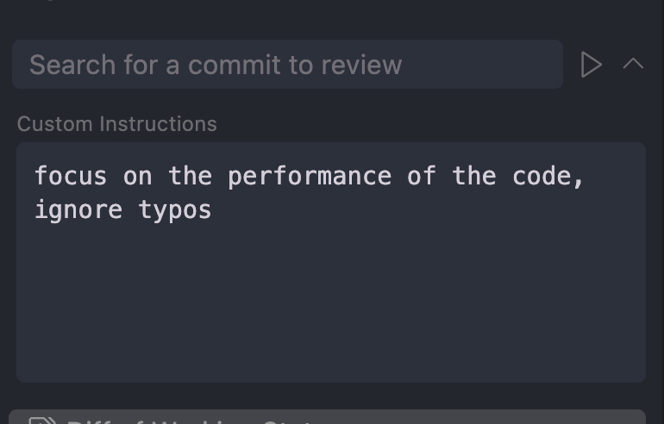The height and width of the screenshot is (424, 664).
Task: Click 'the' just before 'code,'
Action: pos(473,177)
